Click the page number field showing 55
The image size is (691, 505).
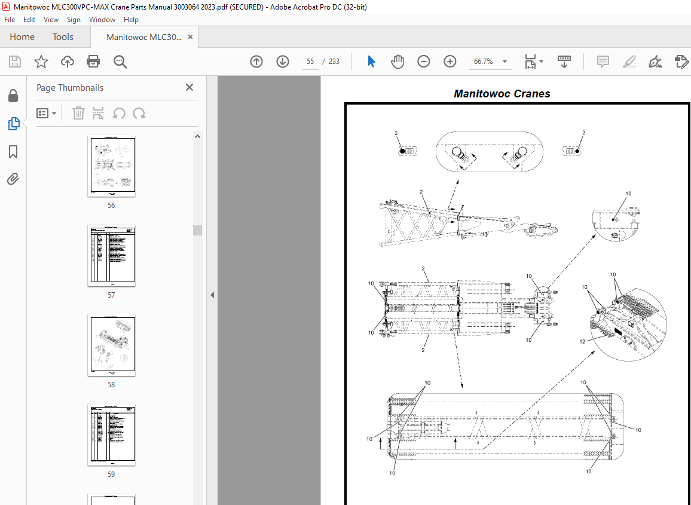point(310,62)
